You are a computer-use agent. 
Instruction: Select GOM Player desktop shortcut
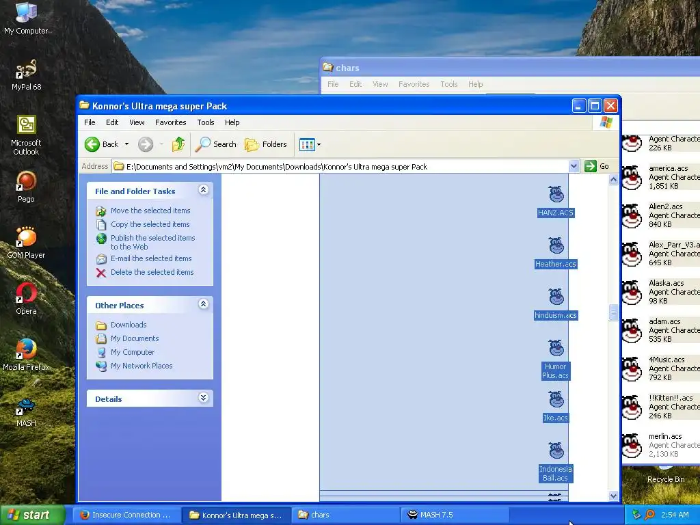26,243
